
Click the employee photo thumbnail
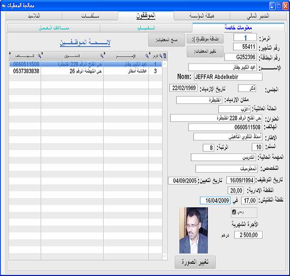click(194, 230)
